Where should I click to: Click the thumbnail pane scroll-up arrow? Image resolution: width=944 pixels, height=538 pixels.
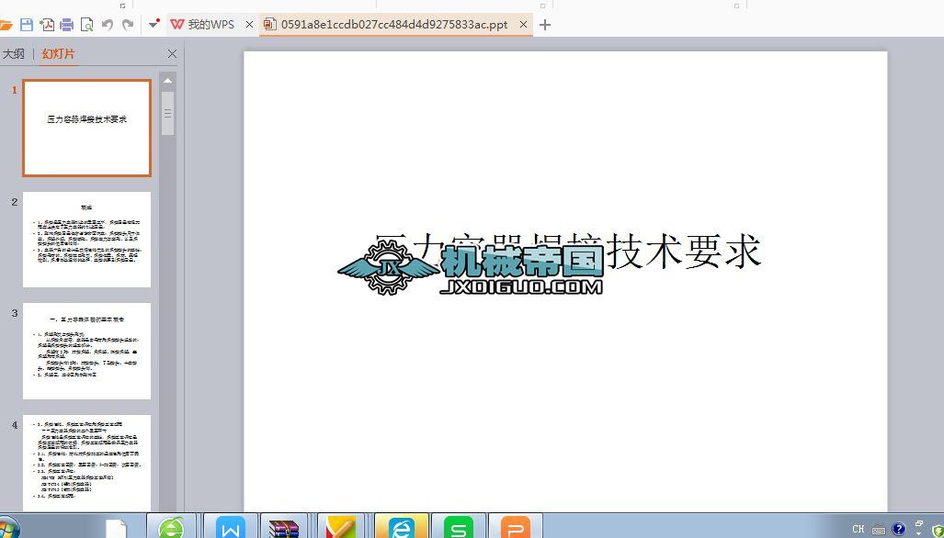click(x=168, y=81)
